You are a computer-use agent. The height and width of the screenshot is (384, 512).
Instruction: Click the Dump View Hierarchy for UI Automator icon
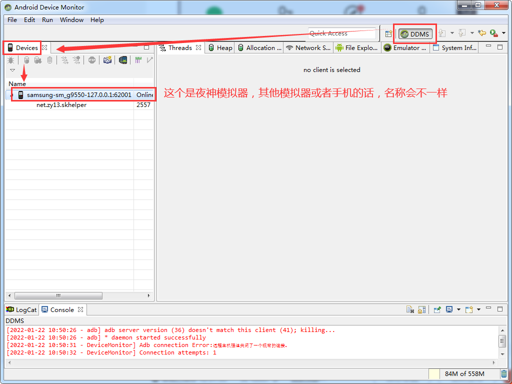pos(123,60)
